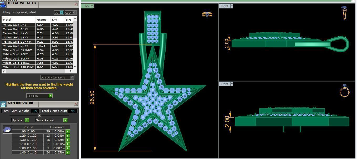Click the metal table scroll-left arrow

(4, 71)
